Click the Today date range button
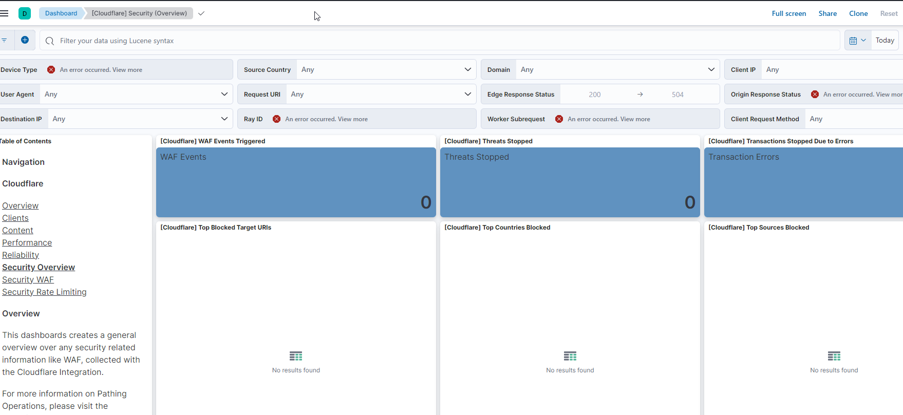Viewport: 903px width, 415px height. click(x=885, y=41)
